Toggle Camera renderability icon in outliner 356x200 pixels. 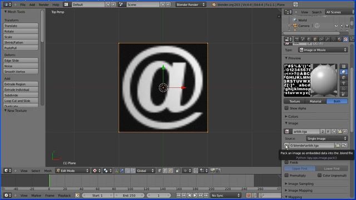tap(347, 26)
